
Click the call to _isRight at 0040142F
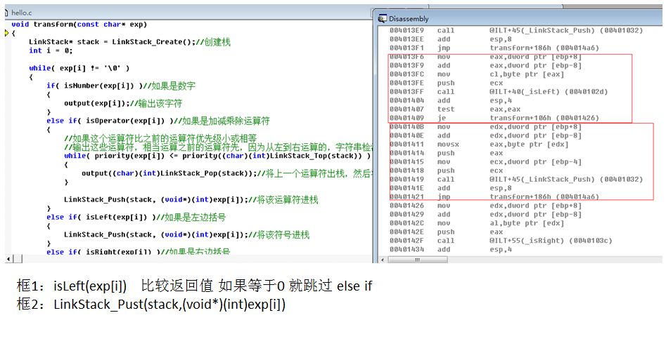click(501, 241)
